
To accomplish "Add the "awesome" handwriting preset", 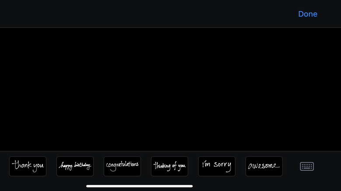I will point(264,166).
